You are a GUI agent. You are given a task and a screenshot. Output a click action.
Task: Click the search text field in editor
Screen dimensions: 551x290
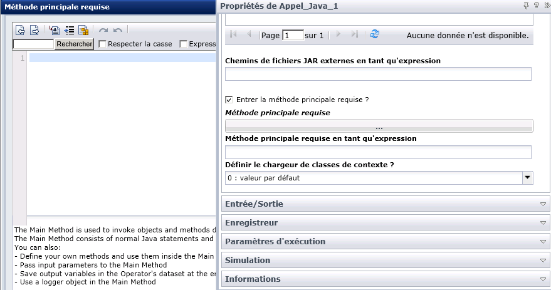click(x=33, y=44)
